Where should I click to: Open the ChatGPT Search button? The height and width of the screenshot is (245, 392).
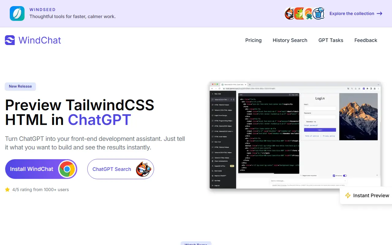coord(121,169)
